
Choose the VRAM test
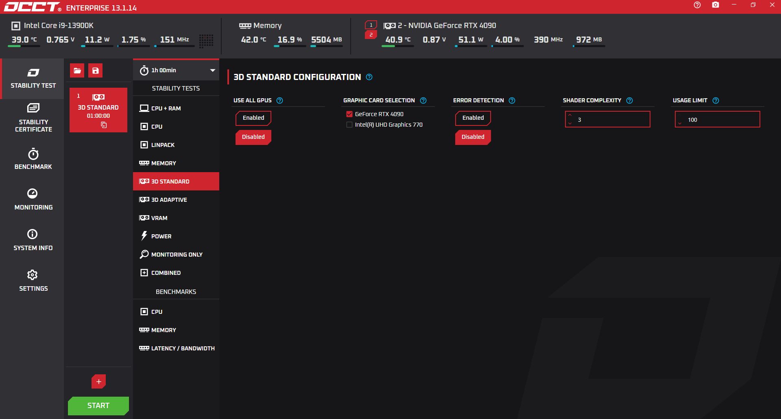click(176, 218)
